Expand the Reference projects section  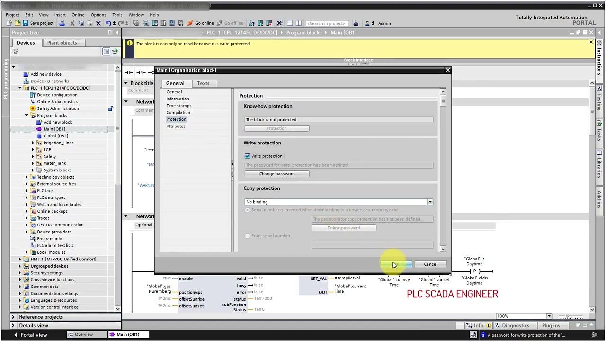[14, 317]
